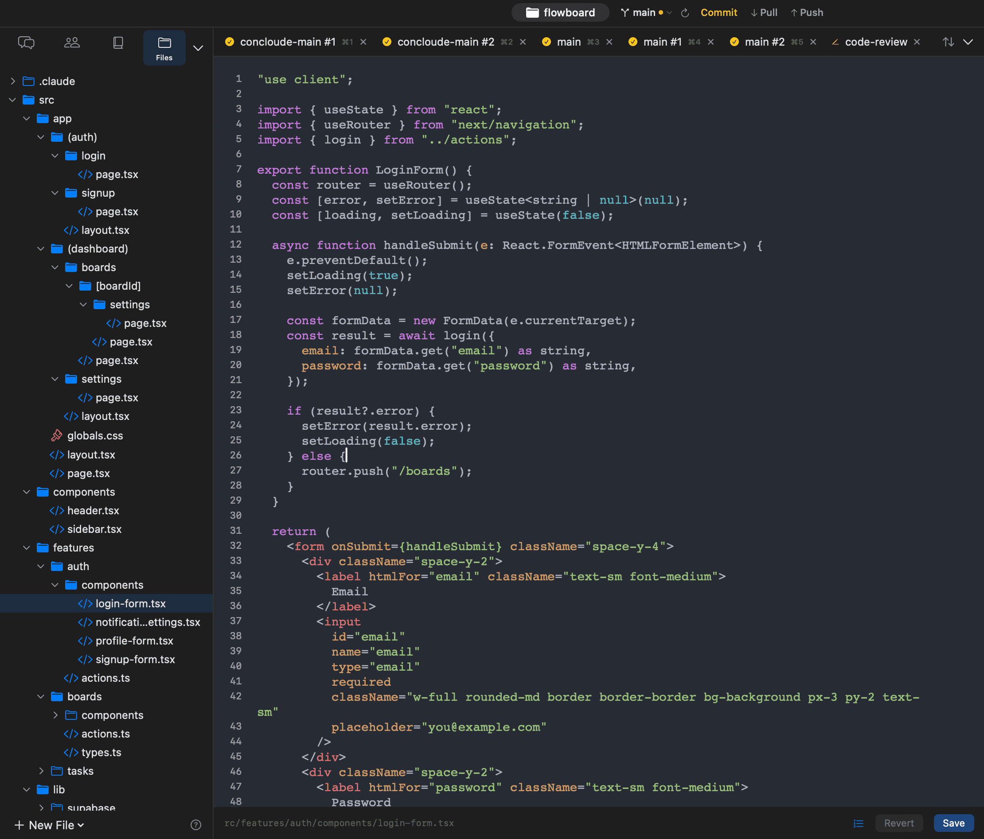Open the globals.css file
Image resolution: width=984 pixels, height=839 pixels.
click(95, 435)
